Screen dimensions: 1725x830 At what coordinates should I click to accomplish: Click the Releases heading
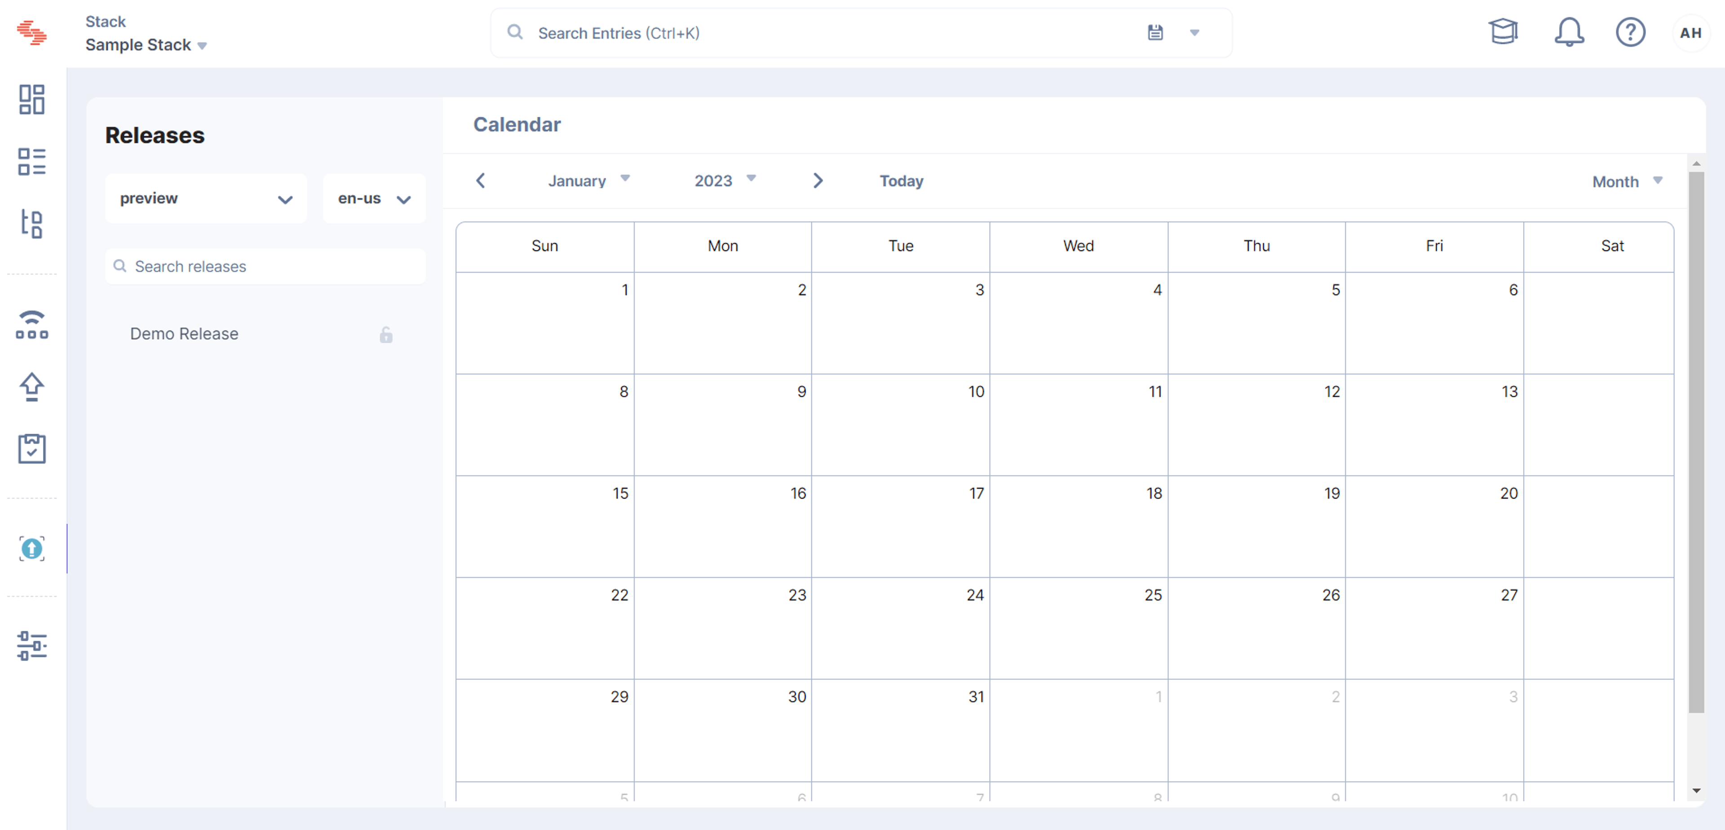[155, 135]
